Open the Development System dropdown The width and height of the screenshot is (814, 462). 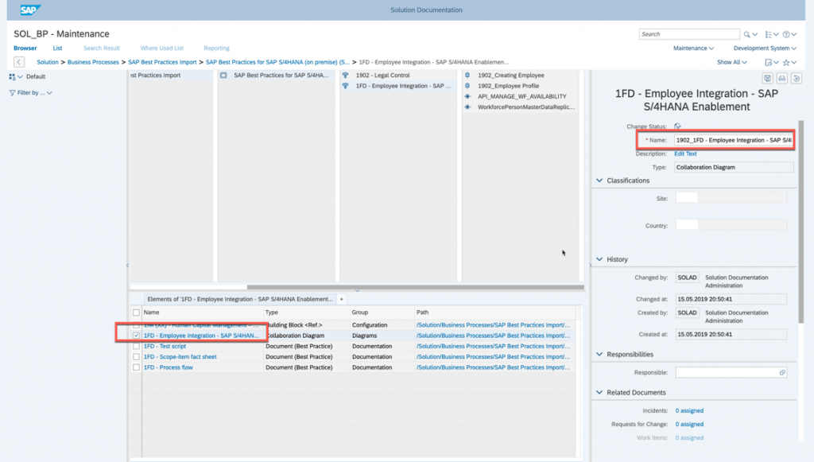[765, 49]
